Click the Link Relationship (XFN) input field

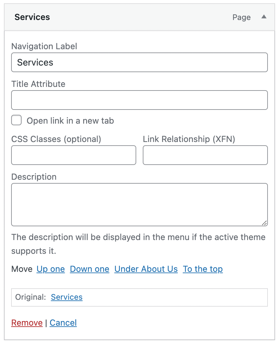pyautogui.click(x=205, y=155)
